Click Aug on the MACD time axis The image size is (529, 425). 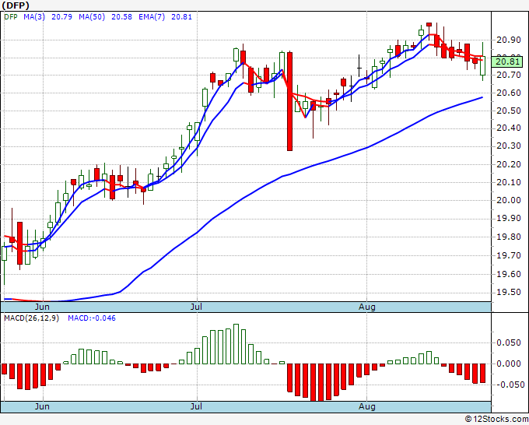366,406
